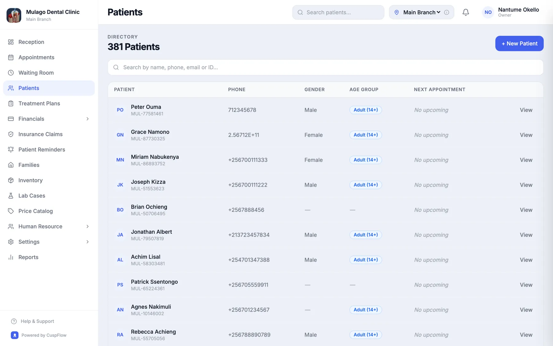Screen dimensions: 553x346
Task: Go to Reception page
Action: pyautogui.click(x=49, y=42)
